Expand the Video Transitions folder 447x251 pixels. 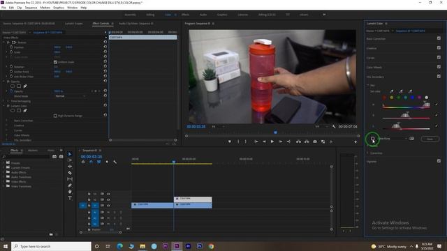[3, 186]
